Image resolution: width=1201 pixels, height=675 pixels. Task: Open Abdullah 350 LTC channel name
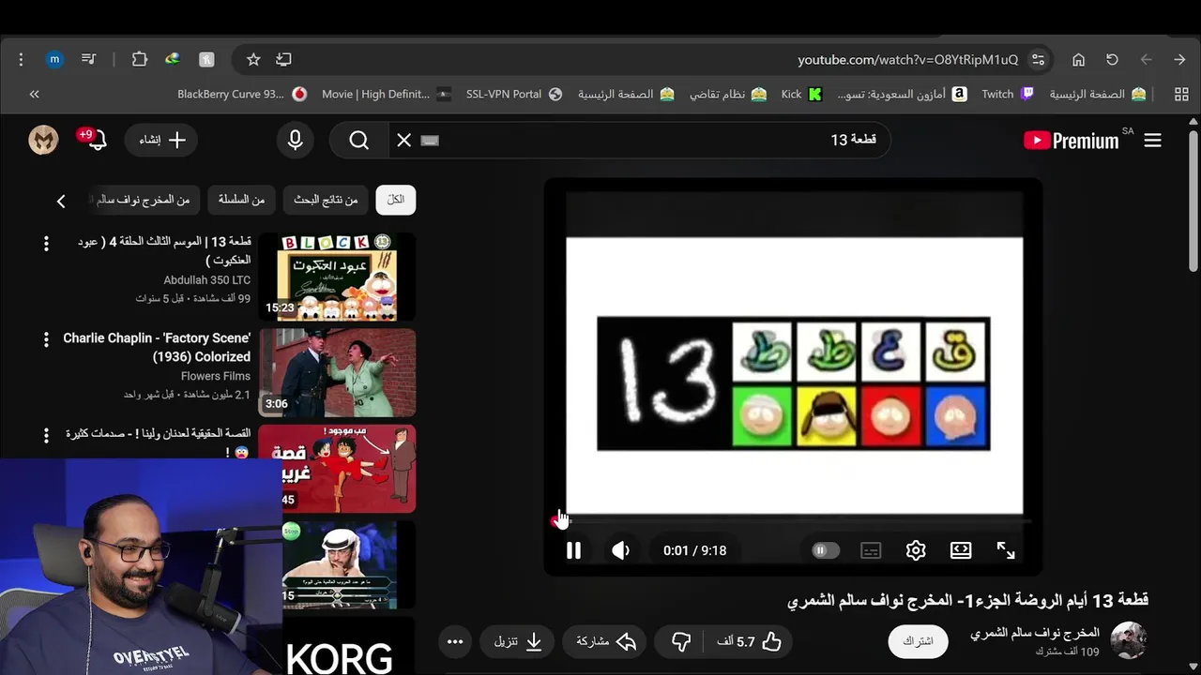(x=207, y=280)
